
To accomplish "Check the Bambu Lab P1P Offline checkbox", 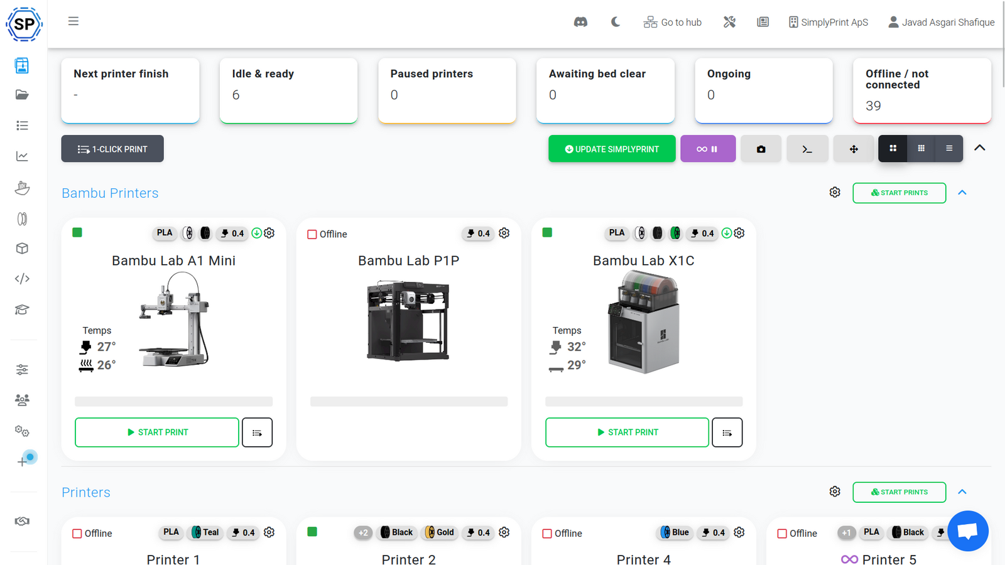I will (312, 234).
